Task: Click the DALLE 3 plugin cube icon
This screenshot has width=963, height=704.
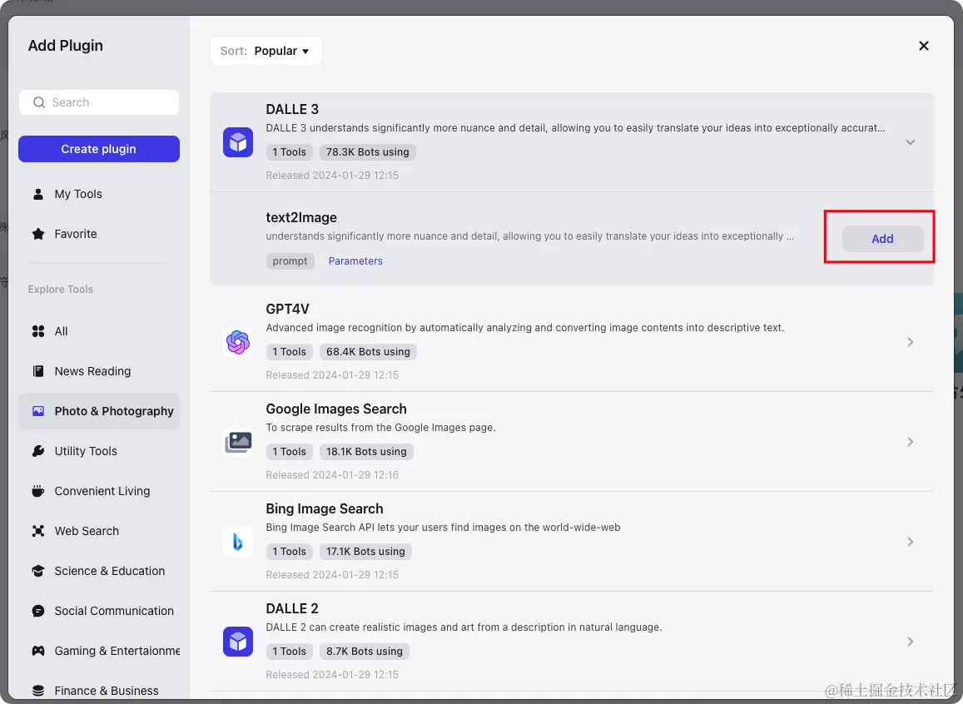Action: pyautogui.click(x=238, y=142)
